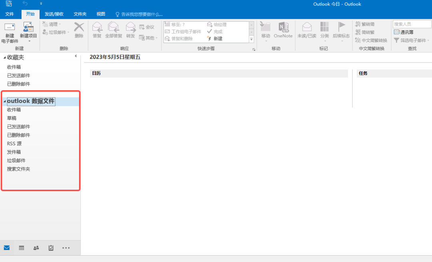Image resolution: width=432 pixels, height=262 pixels.
Task: Open the Address Book (通讯簿)
Action: pyautogui.click(x=404, y=32)
